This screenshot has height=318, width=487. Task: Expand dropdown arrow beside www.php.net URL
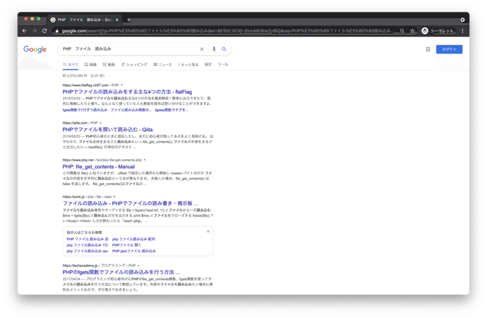(x=144, y=160)
